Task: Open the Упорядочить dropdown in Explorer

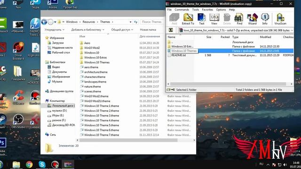Action: 55,30
